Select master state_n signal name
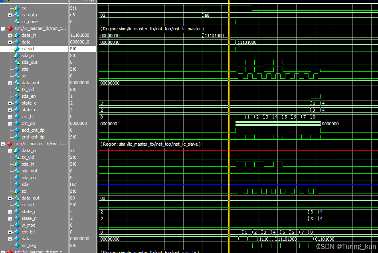This screenshot has height=253, width=378. click(x=29, y=110)
